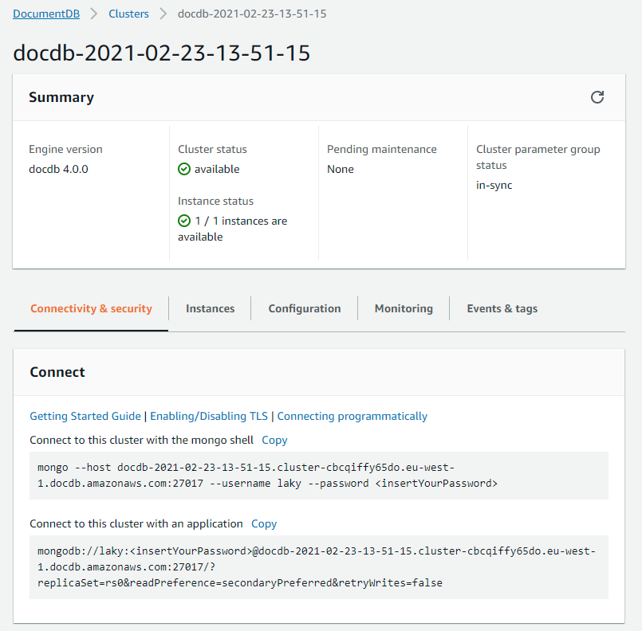Click the cluster name in the breadcrumb

point(252,14)
